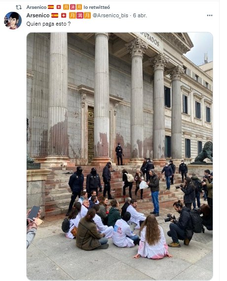Click the Swiss flag emoji in the retweet line

point(59,7)
